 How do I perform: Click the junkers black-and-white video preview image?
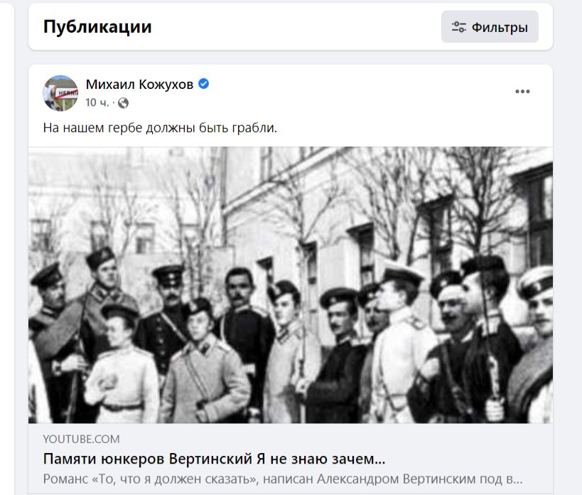[291, 284]
